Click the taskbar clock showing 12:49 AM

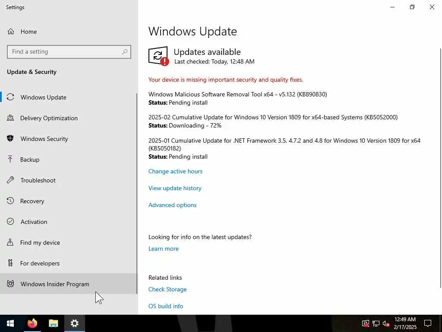(405, 323)
